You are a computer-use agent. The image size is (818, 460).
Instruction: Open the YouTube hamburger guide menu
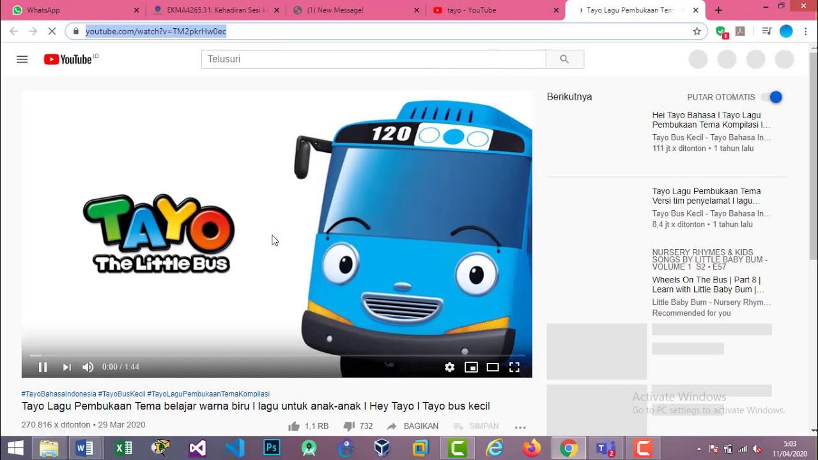click(x=22, y=59)
